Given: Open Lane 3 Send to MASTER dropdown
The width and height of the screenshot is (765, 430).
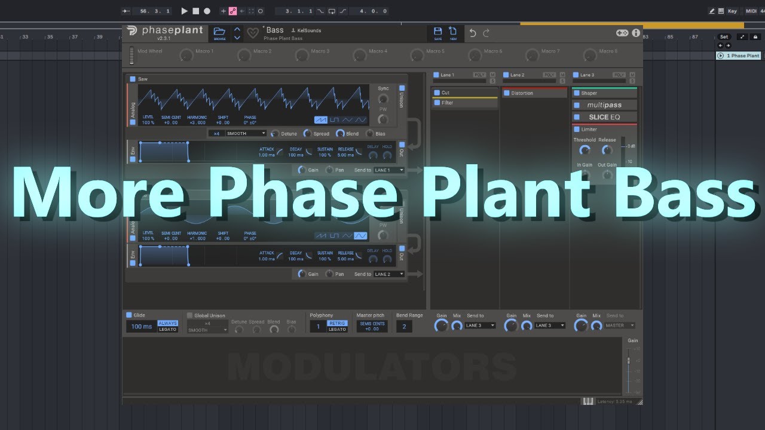Looking at the screenshot, I should point(620,325).
